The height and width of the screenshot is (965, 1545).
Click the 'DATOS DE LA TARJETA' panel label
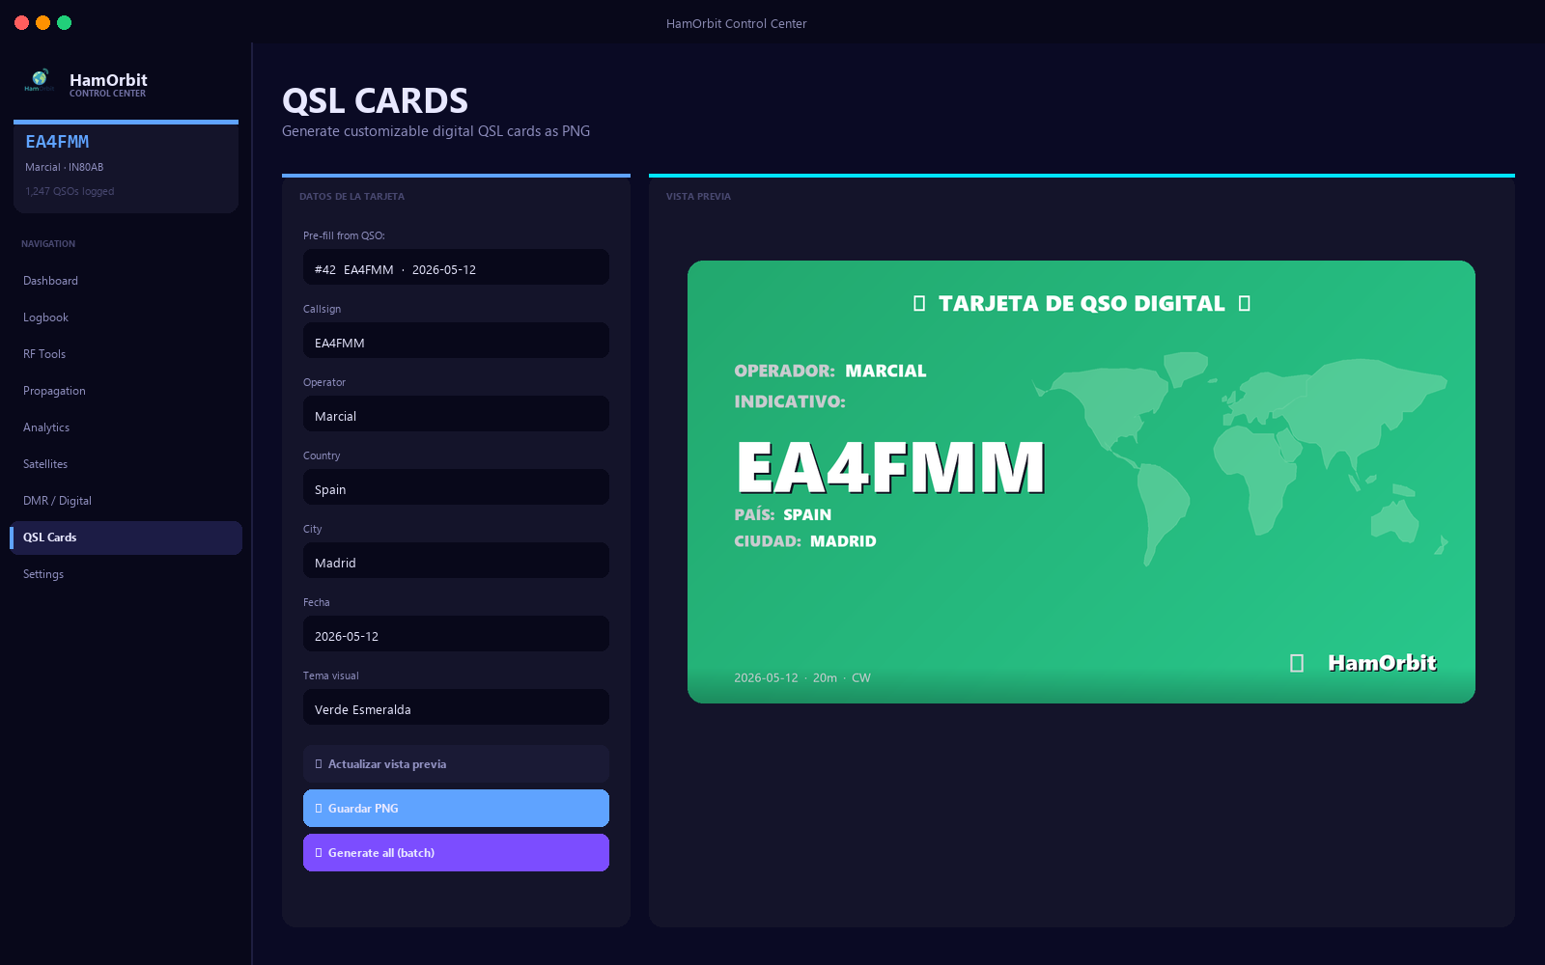(351, 197)
